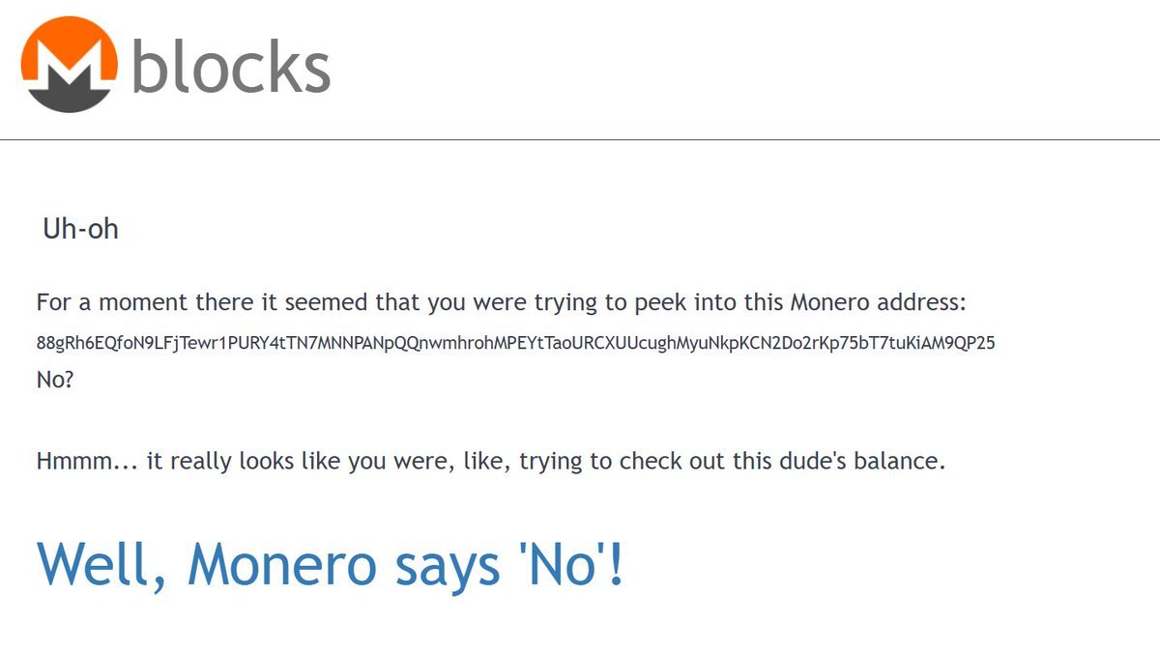Click the sentence starting "For a moment there"
This screenshot has height=652, width=1160.
501,302
